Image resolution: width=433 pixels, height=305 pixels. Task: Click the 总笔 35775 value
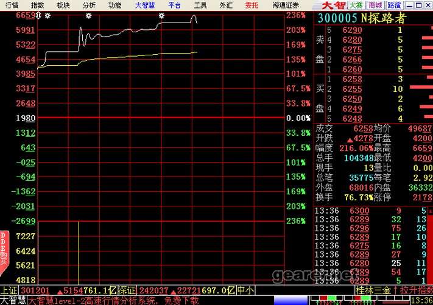click(361, 178)
